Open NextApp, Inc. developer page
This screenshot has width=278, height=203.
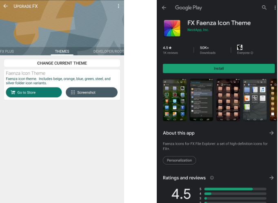(x=198, y=30)
